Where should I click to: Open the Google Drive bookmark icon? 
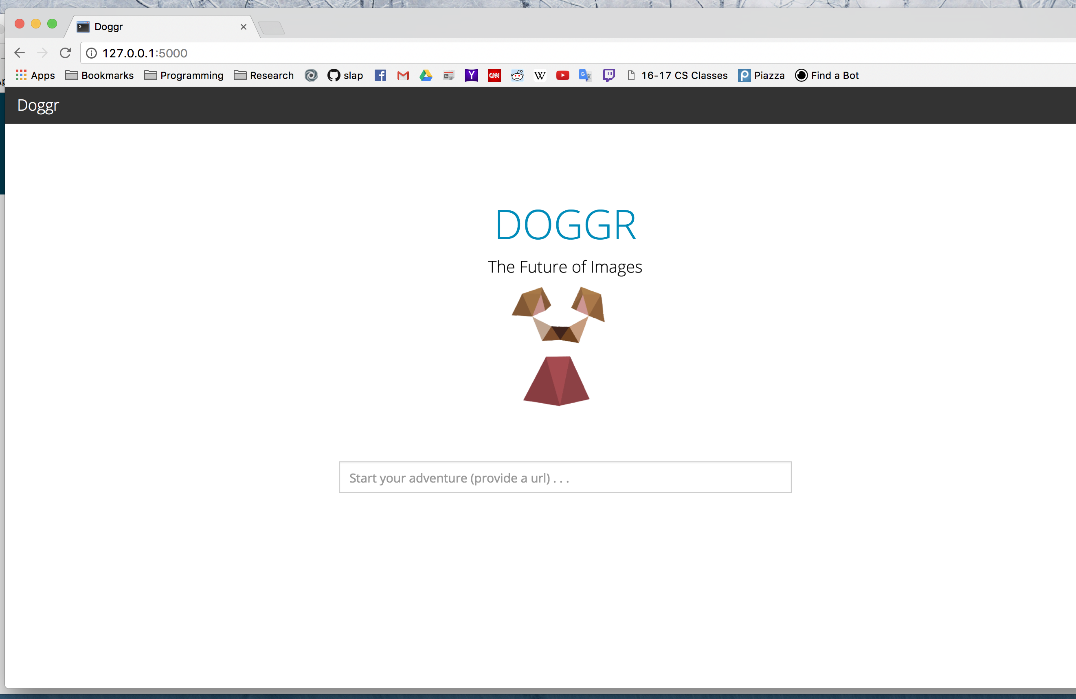(426, 75)
